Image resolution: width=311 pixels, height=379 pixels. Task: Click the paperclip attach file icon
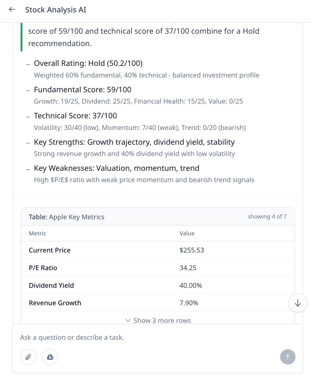pyautogui.click(x=28, y=357)
